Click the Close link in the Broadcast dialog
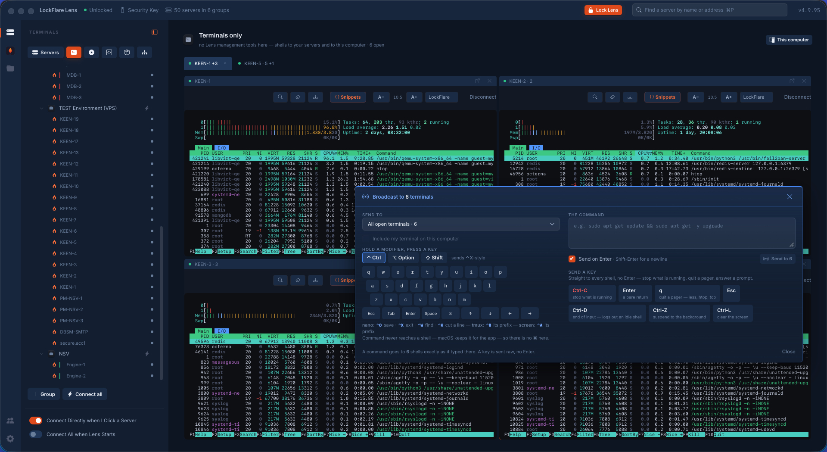 pyautogui.click(x=789, y=352)
